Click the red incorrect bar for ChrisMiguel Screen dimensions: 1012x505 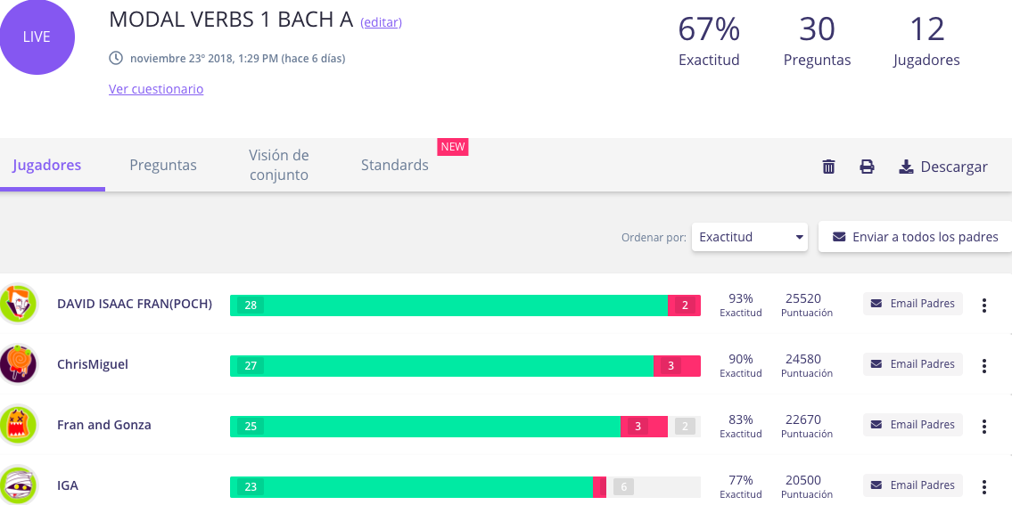click(x=677, y=366)
